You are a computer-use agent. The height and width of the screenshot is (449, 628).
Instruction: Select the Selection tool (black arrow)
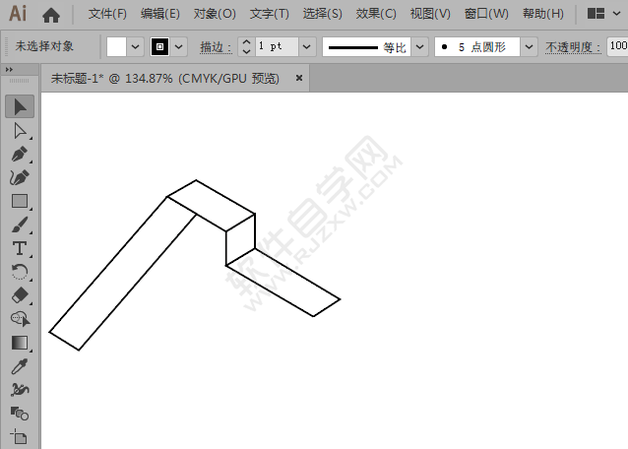(x=20, y=106)
